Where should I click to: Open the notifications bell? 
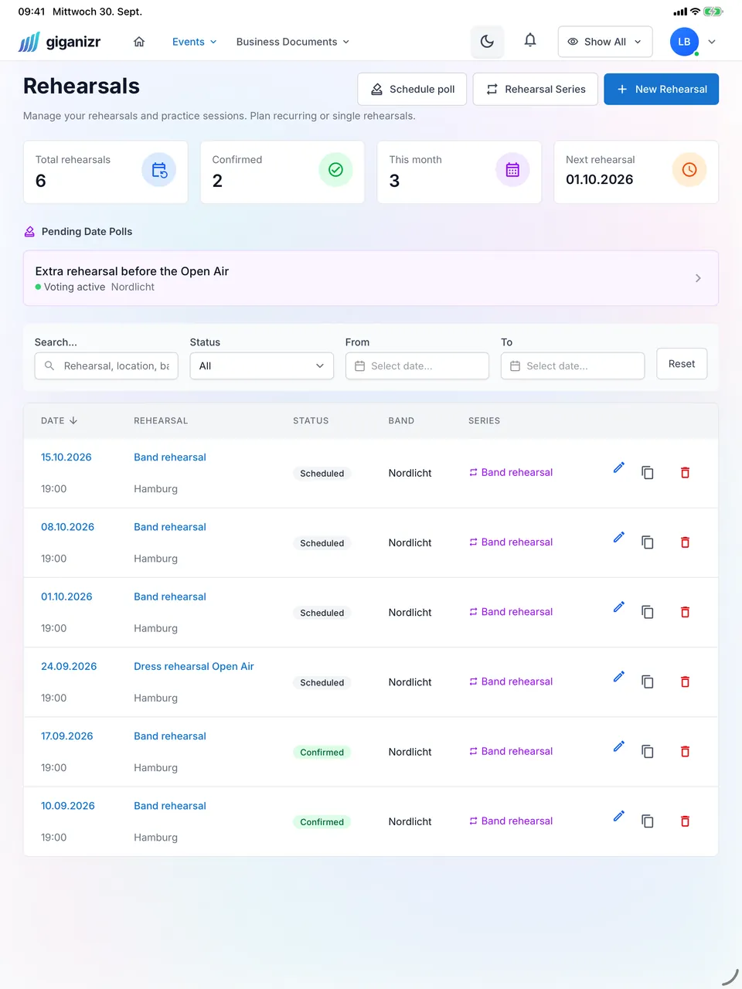[530, 41]
